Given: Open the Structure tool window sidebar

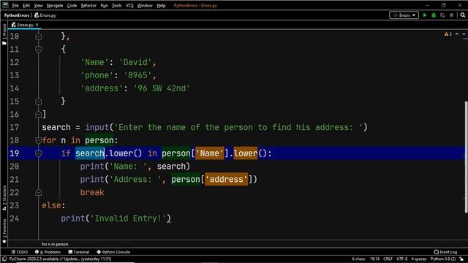Looking at the screenshot, I should 4,197.
